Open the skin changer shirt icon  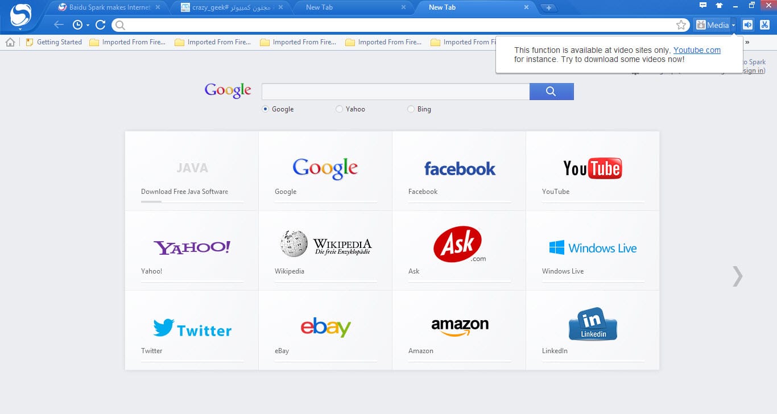click(720, 6)
